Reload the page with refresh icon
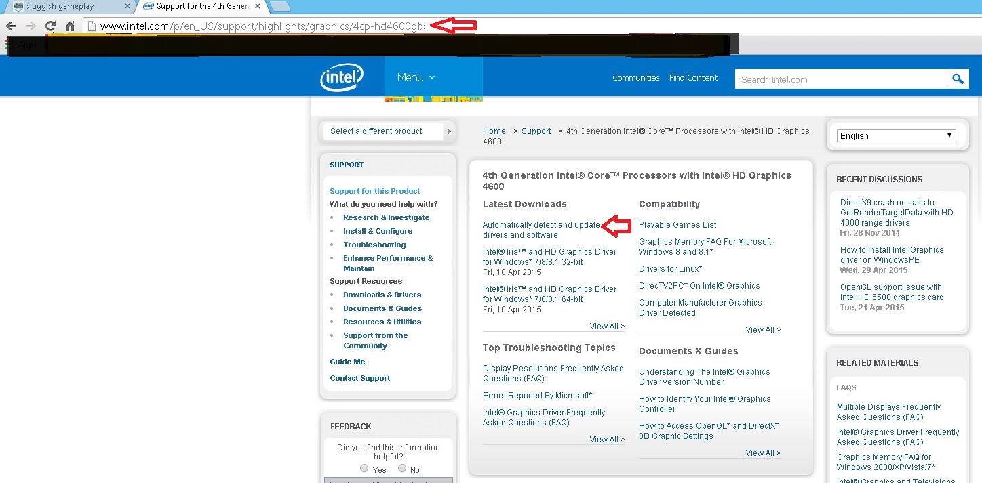Screen dimensions: 982x483 click(50, 26)
